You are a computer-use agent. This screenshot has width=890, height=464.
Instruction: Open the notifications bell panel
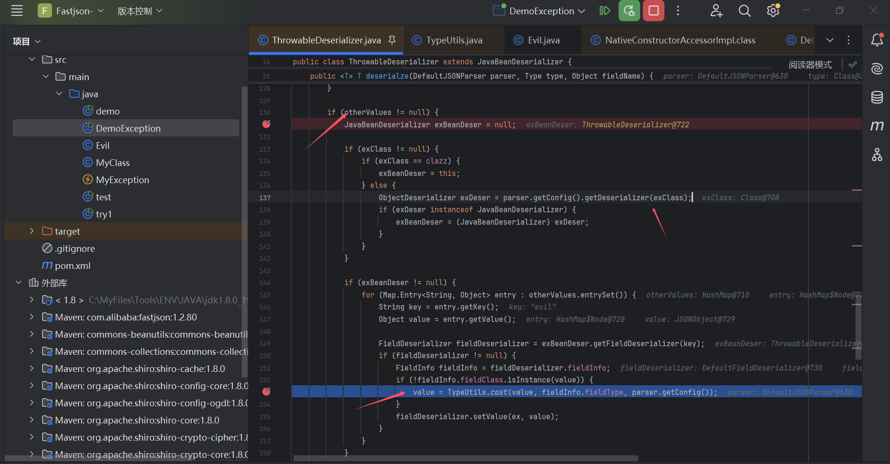[877, 40]
